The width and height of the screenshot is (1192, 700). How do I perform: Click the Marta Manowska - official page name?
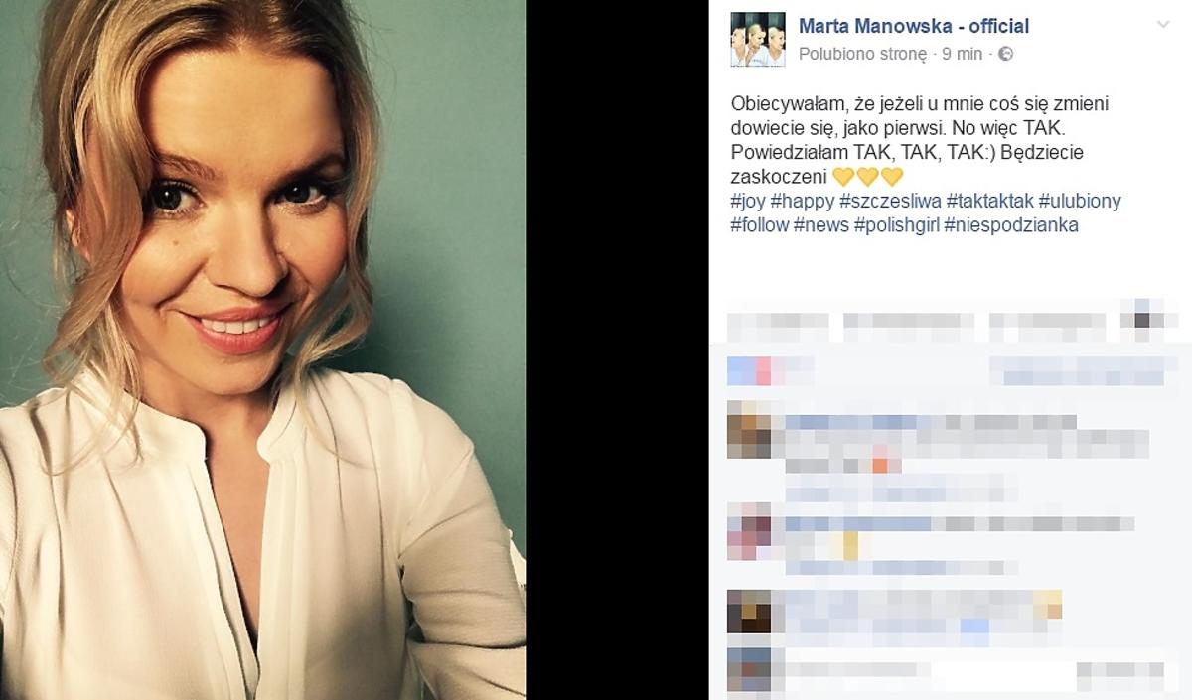coord(914,26)
